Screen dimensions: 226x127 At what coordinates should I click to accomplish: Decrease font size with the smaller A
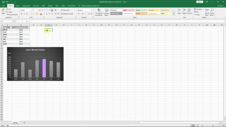tap(42, 10)
